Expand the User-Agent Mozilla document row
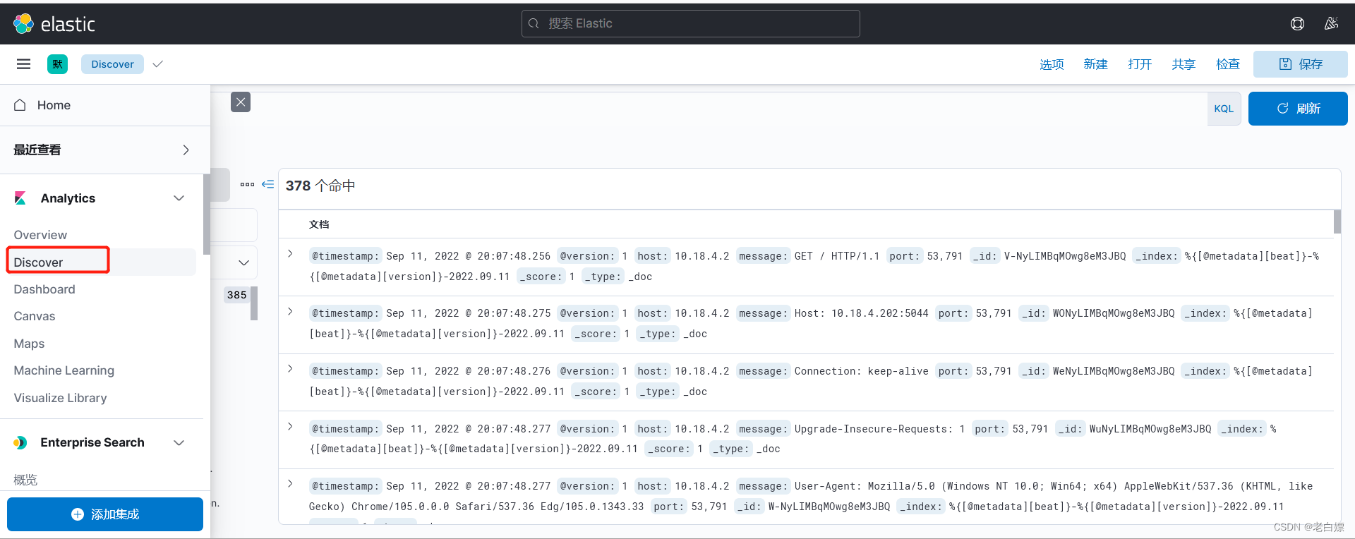This screenshot has height=539, width=1355. tap(290, 484)
